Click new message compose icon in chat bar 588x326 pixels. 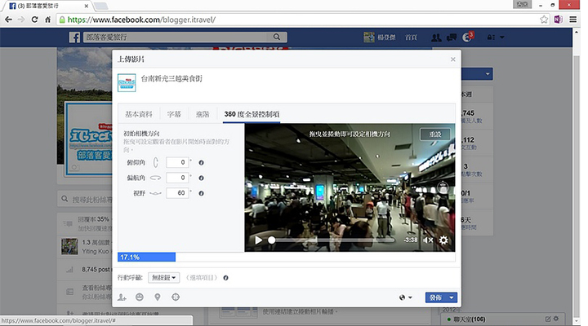coord(548,319)
